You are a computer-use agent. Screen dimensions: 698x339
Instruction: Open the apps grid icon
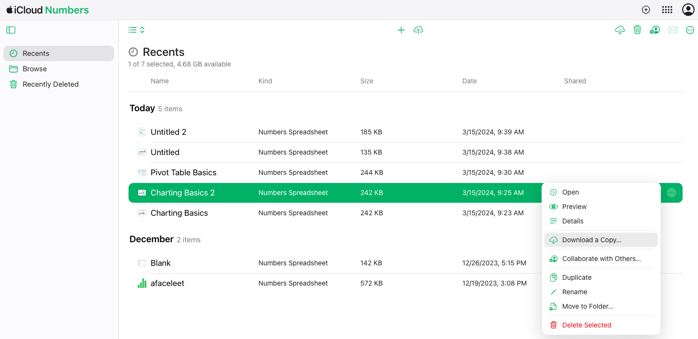coord(667,10)
